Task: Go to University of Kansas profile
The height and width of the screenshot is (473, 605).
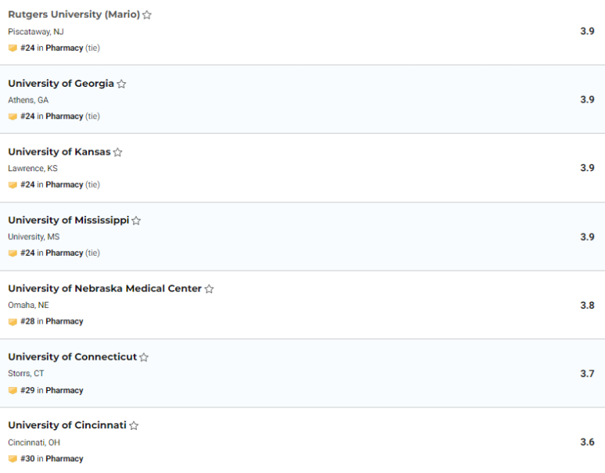Action: point(59,152)
